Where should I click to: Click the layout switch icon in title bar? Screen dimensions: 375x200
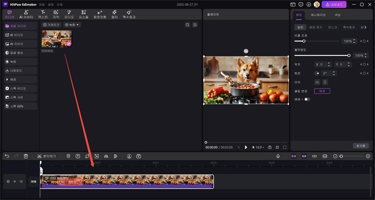click(x=292, y=5)
